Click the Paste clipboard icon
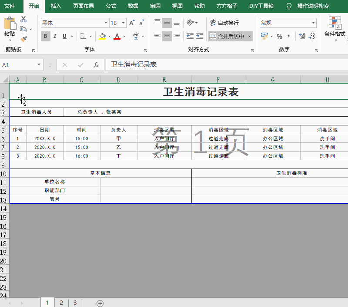Image resolution: width=348 pixels, height=307 pixels. pos(10,23)
